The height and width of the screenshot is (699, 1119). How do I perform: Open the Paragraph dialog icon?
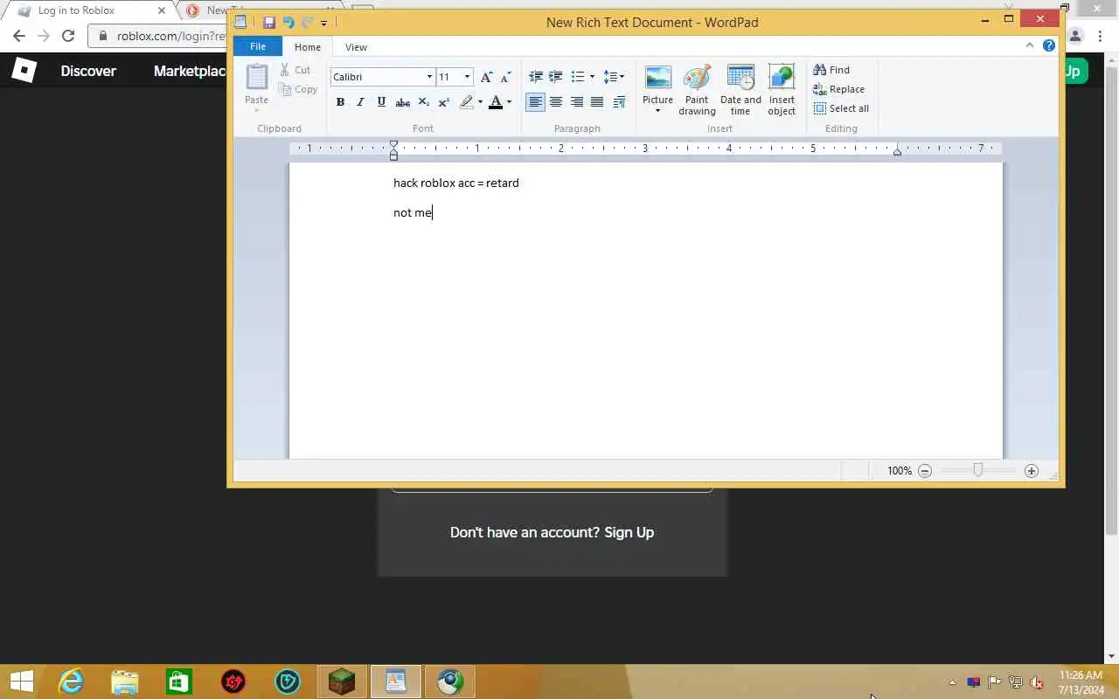coord(619,102)
